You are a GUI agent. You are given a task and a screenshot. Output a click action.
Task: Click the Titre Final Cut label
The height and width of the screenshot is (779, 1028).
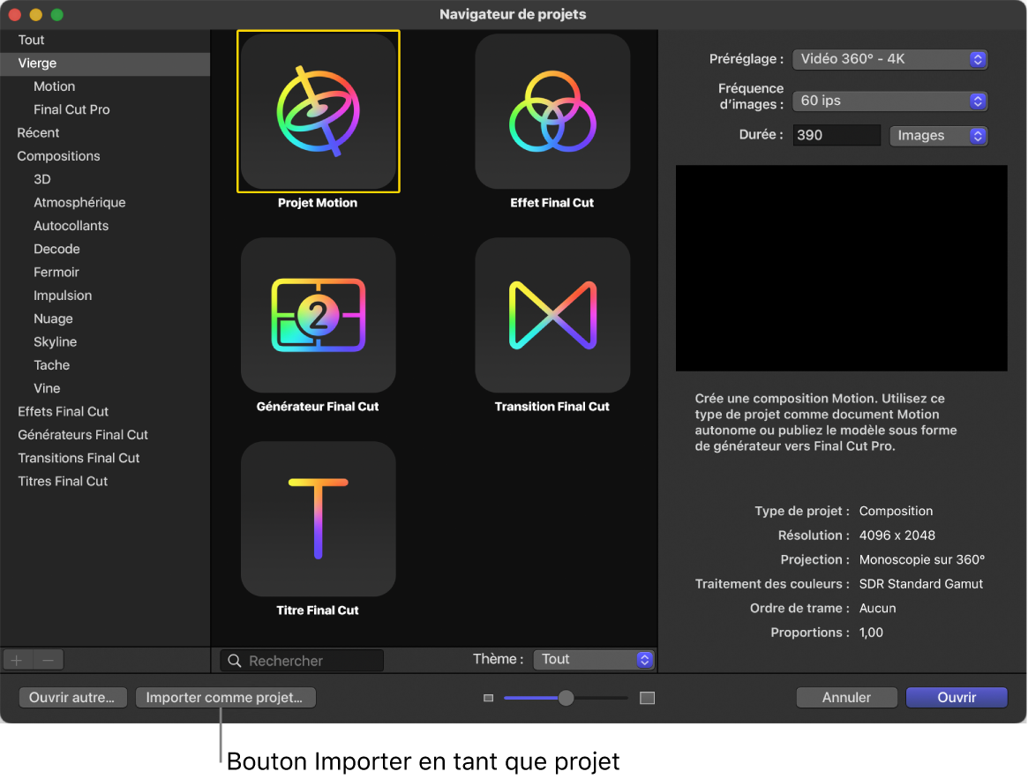[318, 610]
